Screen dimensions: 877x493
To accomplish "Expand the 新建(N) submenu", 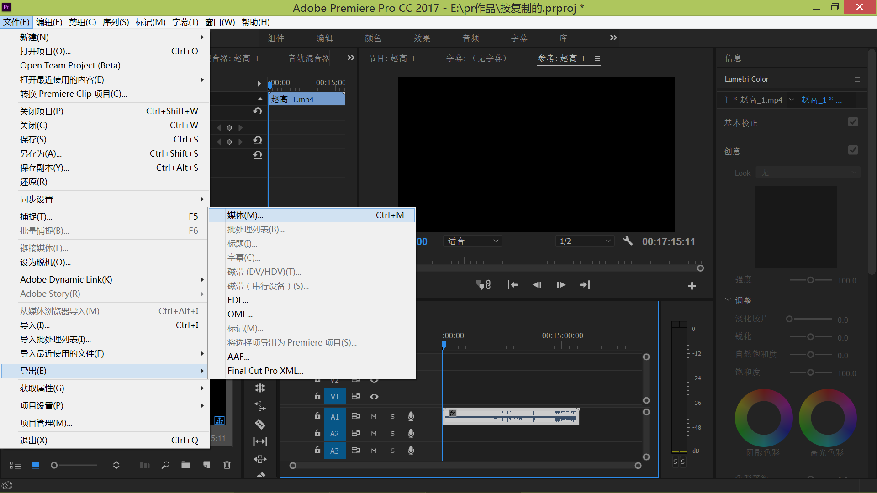I will click(x=105, y=37).
